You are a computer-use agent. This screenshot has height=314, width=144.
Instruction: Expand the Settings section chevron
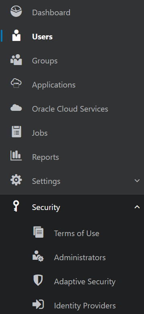[137, 181]
